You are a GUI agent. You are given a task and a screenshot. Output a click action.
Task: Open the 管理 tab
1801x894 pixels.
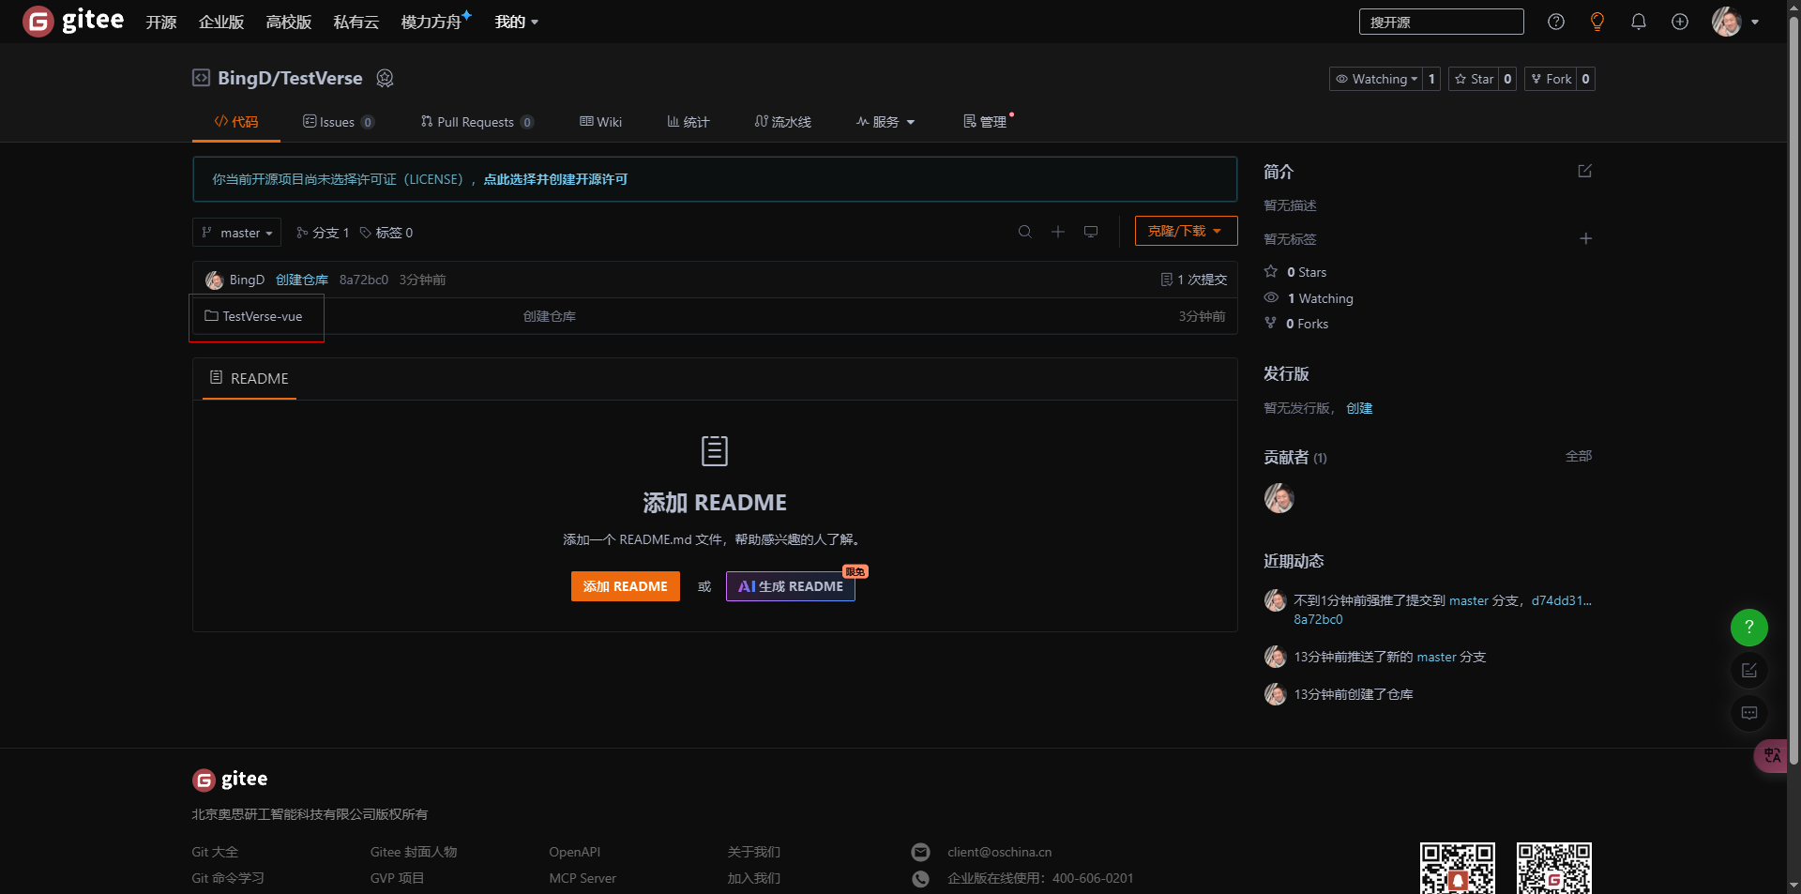click(x=986, y=122)
